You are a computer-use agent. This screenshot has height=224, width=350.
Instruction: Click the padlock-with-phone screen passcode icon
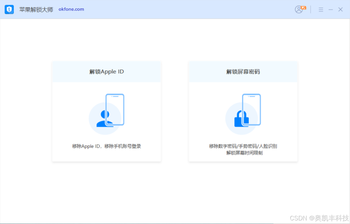[x=243, y=114]
